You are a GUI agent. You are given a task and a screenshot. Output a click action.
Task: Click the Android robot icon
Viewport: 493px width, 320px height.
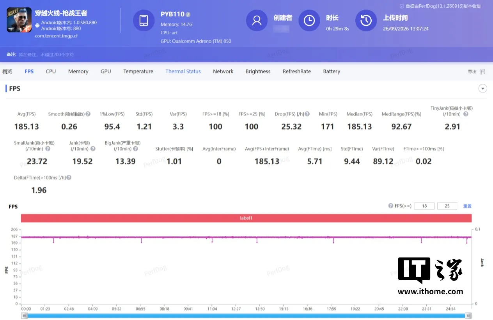pyautogui.click(x=37, y=25)
